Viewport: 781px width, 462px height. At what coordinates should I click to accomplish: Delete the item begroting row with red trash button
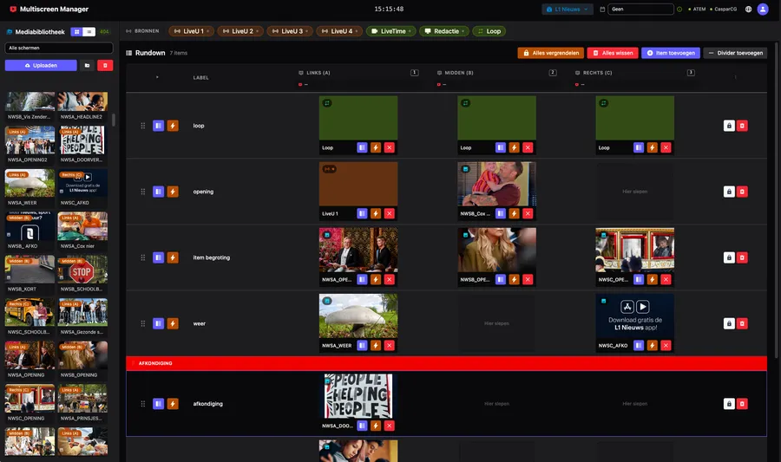742,257
